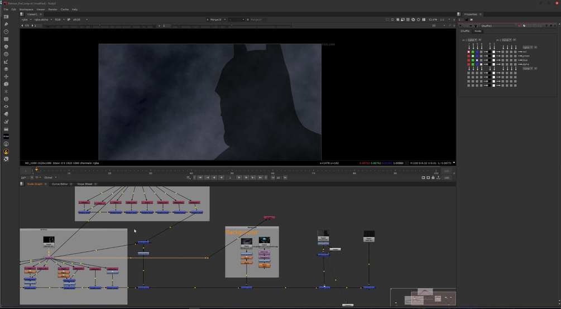The width and height of the screenshot is (561, 309).
Task: Select the Node tab in Shuffle1 properties
Action: coord(478,31)
